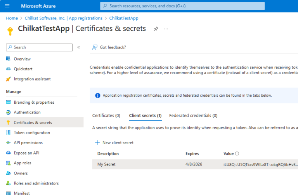Pin the Certificates & secrets page
This screenshot has height=195, width=298.
point(156,29)
